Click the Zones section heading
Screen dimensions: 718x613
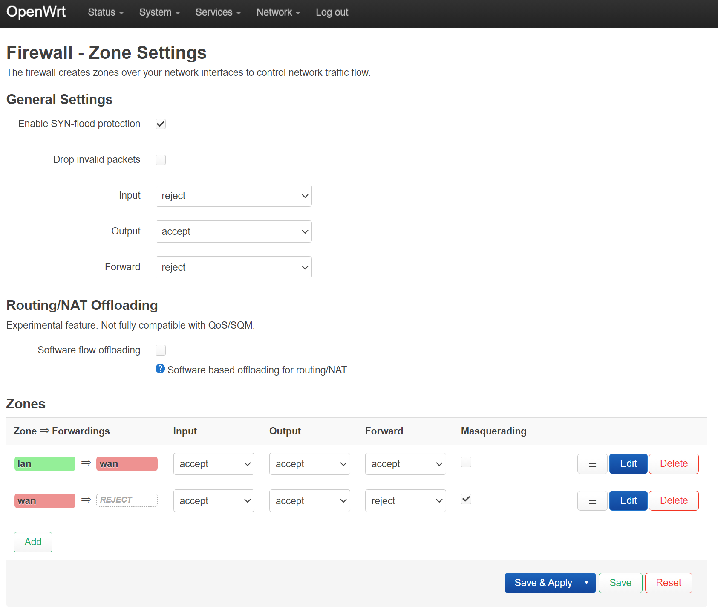pos(26,404)
